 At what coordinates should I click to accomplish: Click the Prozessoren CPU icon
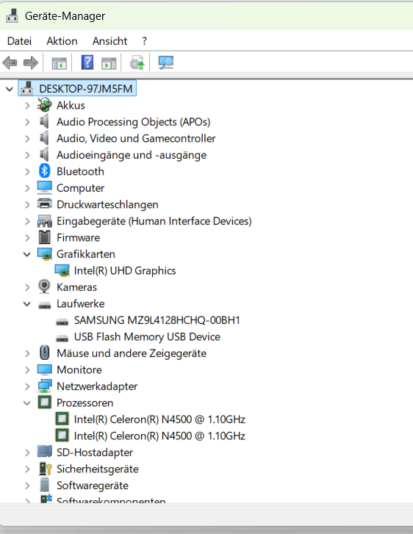(45, 403)
